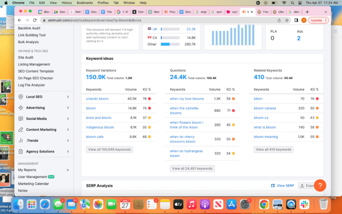Open Marketing Calendar in sidebar
The height and width of the screenshot is (214, 342).
point(33,184)
